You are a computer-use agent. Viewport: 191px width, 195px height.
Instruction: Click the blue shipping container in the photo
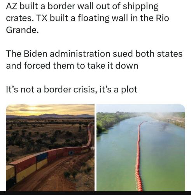42,157
